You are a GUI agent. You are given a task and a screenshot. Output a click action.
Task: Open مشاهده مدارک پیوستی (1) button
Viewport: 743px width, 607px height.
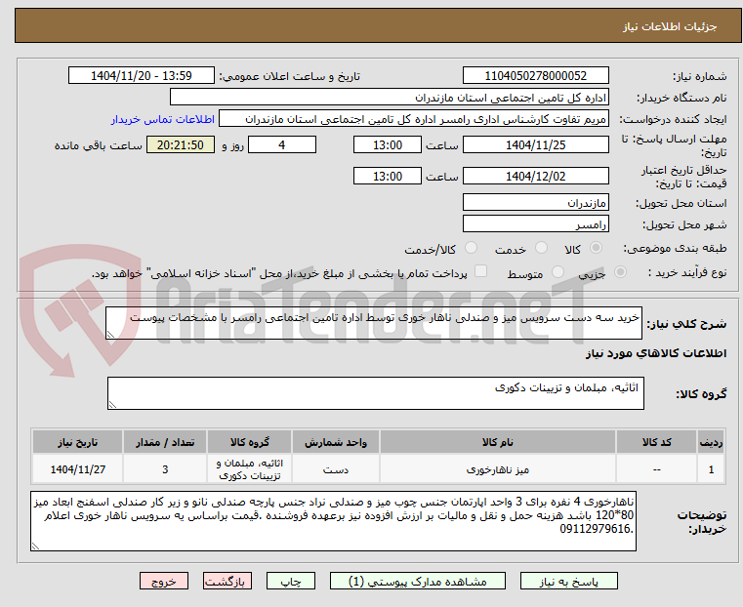418,581
